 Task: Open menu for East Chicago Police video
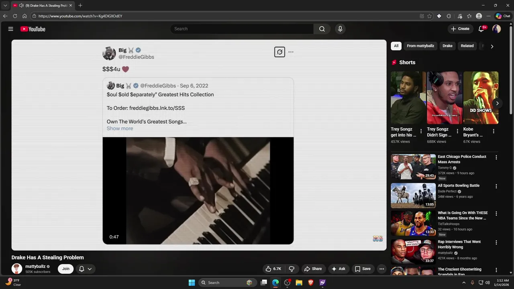tap(496, 158)
